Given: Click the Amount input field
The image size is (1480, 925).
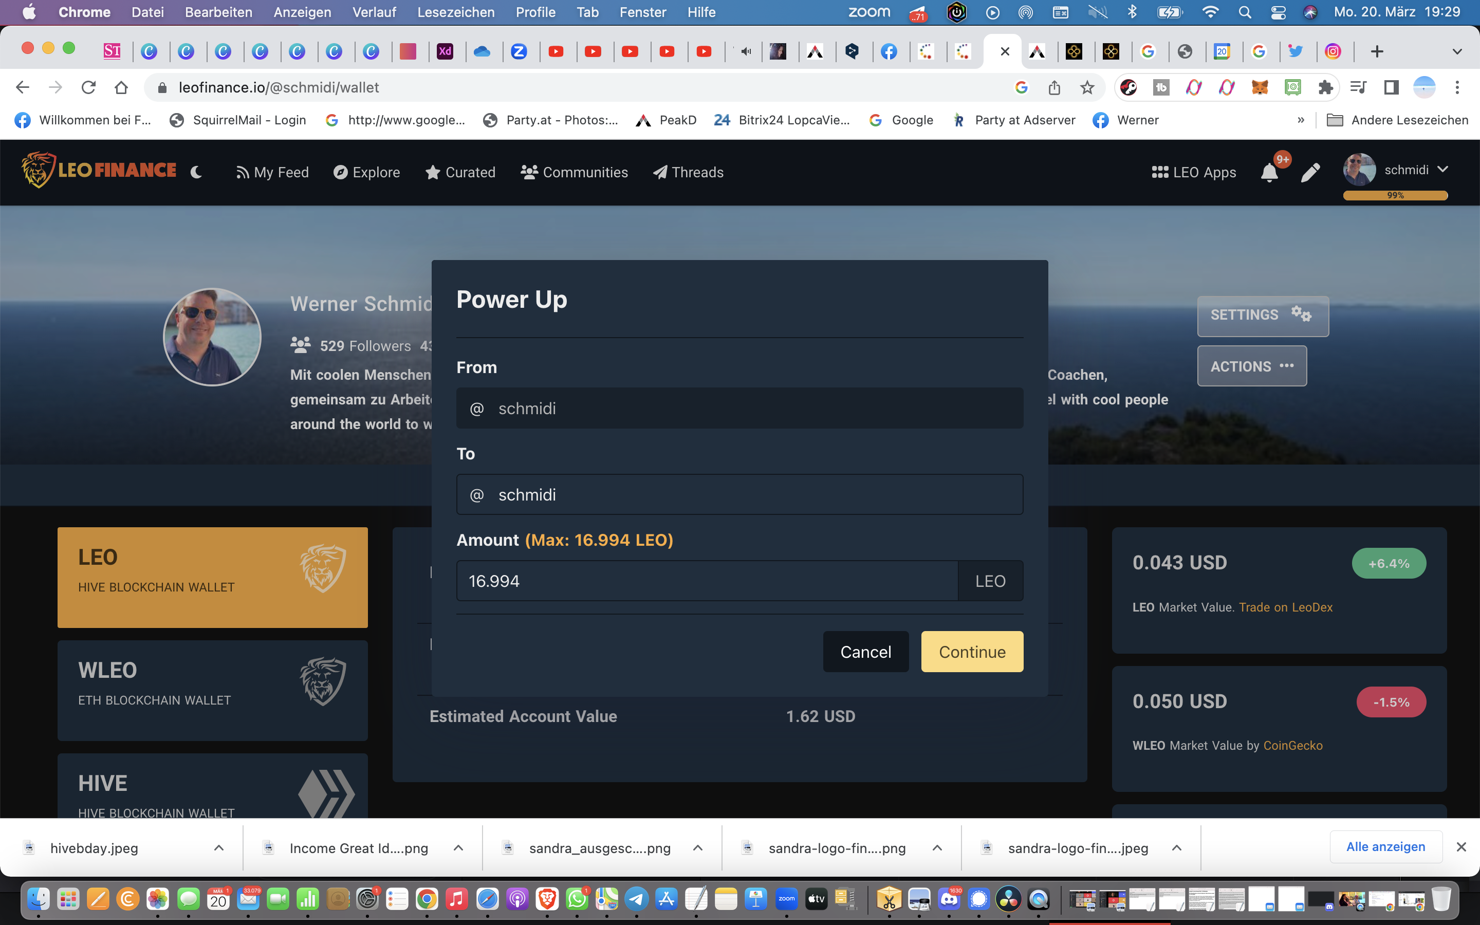Looking at the screenshot, I should pyautogui.click(x=707, y=581).
